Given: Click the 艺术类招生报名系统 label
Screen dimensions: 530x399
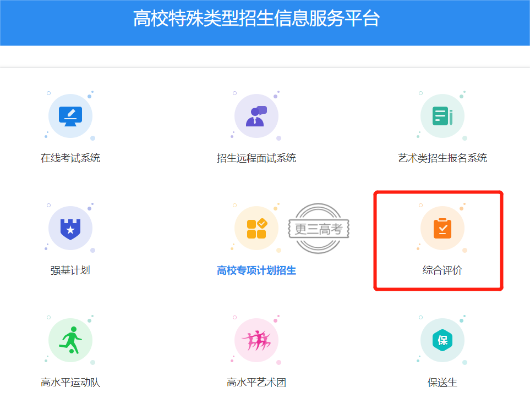Looking at the screenshot, I should 442,158.
